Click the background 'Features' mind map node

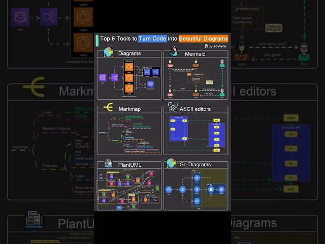pyautogui.click(x=50, y=166)
